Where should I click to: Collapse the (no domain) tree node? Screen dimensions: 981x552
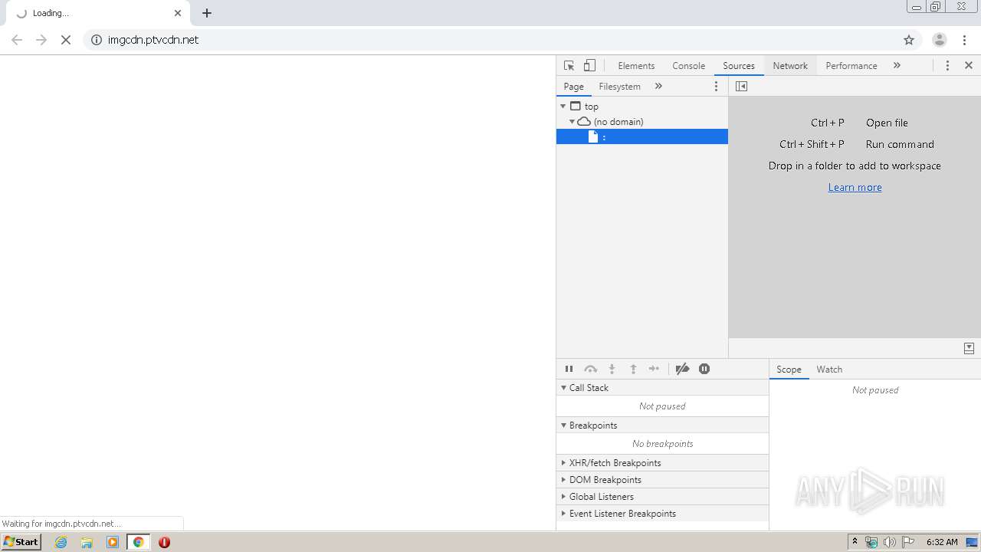point(572,122)
